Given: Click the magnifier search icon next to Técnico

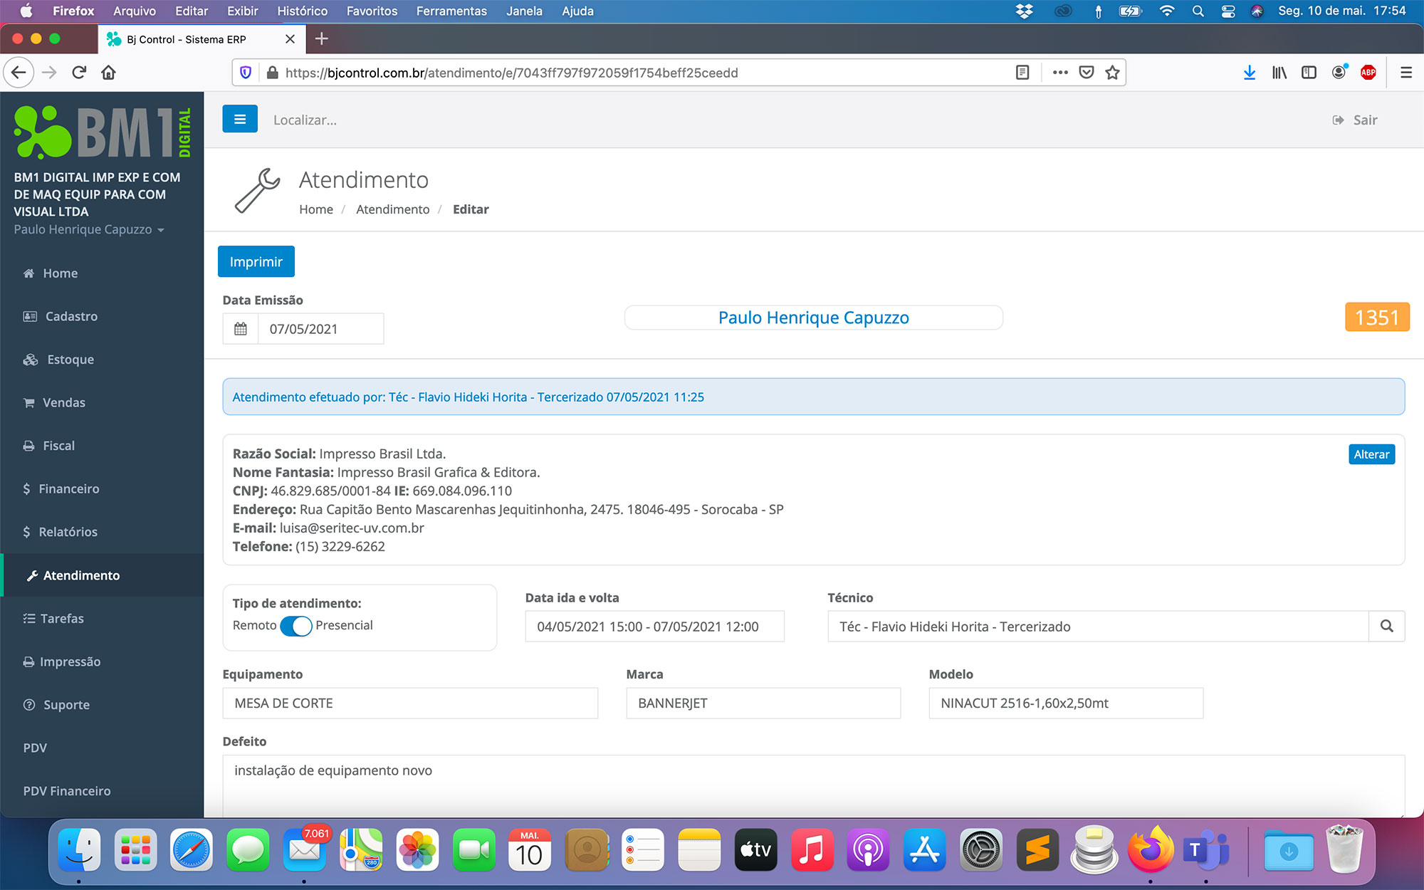Looking at the screenshot, I should 1386,627.
